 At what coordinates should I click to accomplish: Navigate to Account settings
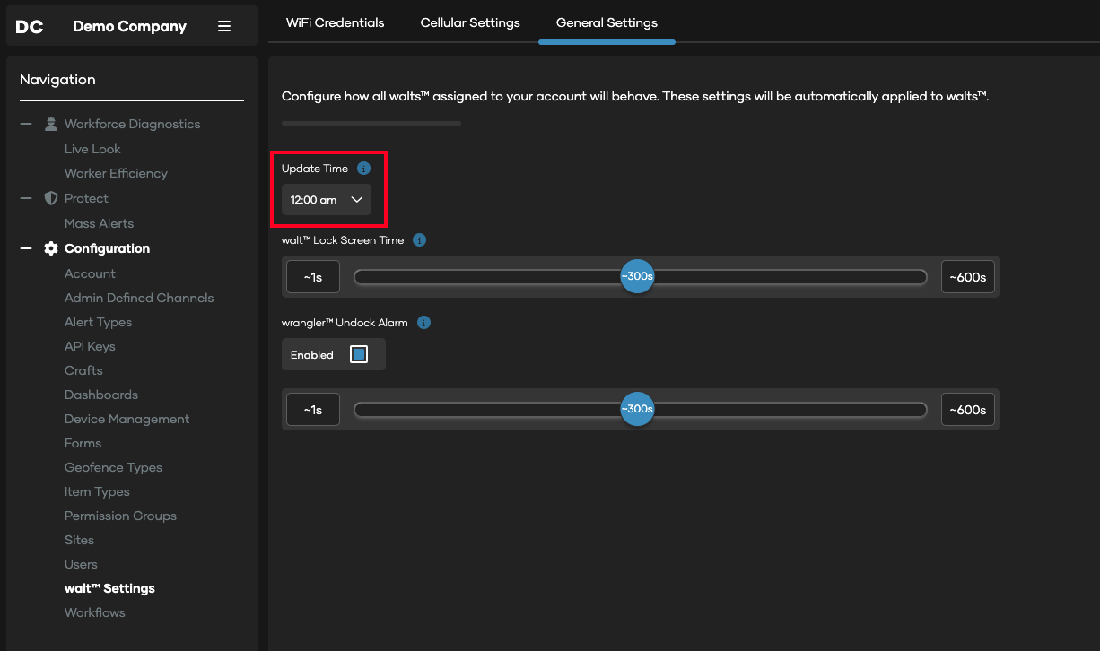[90, 273]
